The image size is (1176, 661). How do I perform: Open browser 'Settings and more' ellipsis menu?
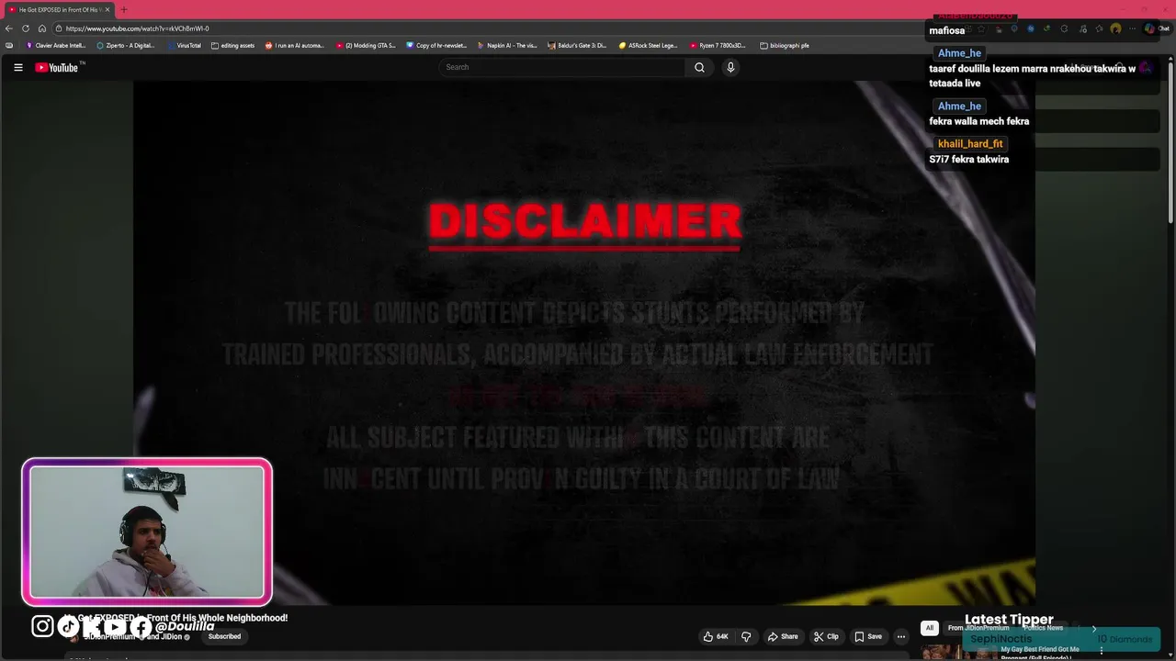pyautogui.click(x=1133, y=28)
